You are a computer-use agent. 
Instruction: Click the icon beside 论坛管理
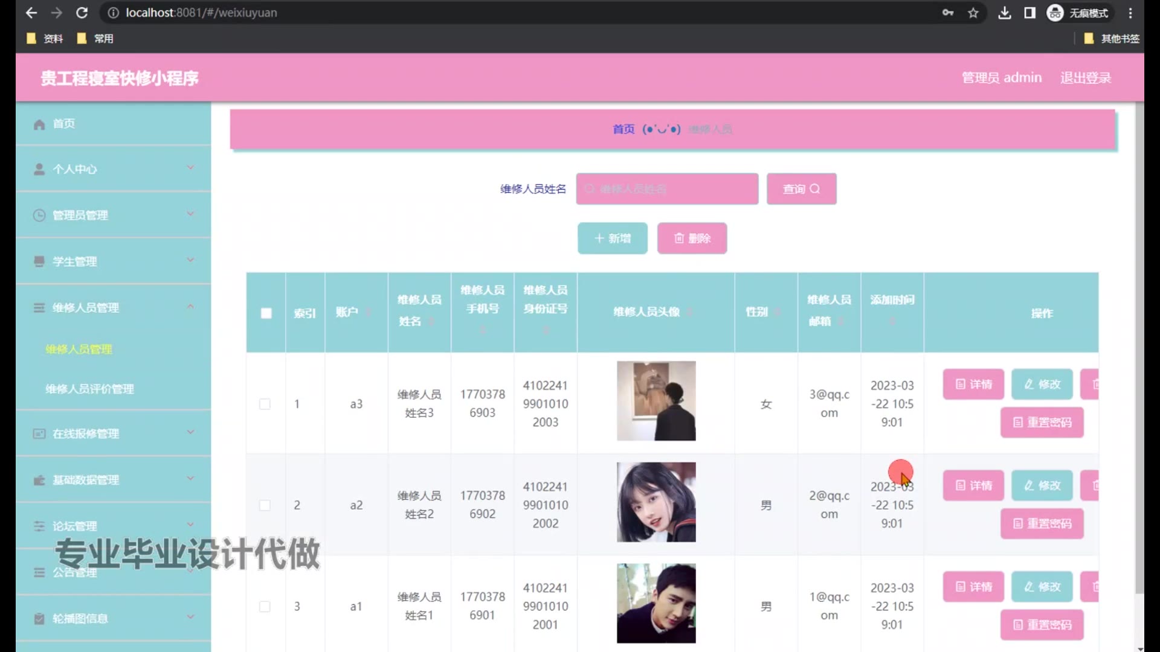tap(39, 526)
